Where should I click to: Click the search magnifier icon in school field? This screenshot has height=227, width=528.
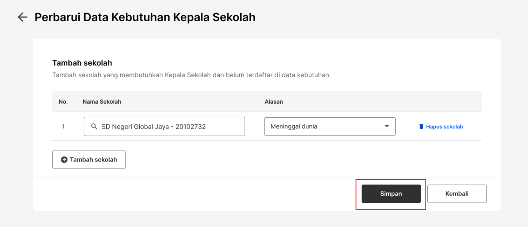pyautogui.click(x=95, y=126)
